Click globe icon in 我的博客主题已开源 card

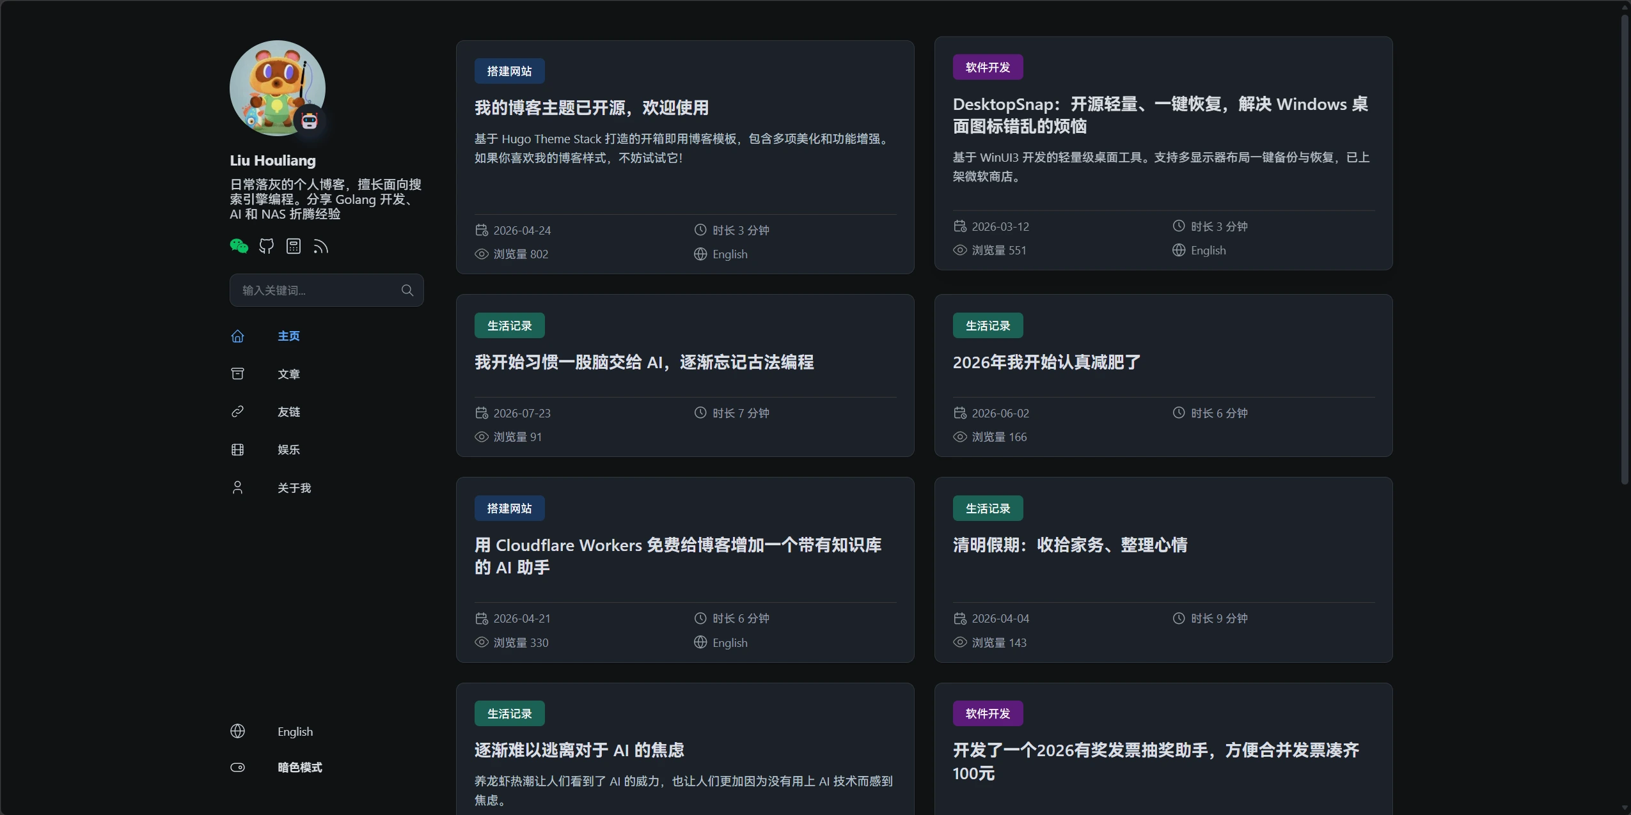[x=700, y=254]
